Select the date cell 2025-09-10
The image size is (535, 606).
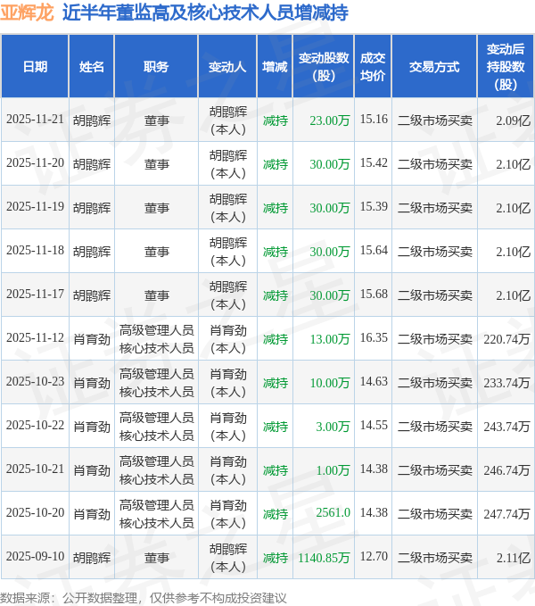click(x=35, y=556)
